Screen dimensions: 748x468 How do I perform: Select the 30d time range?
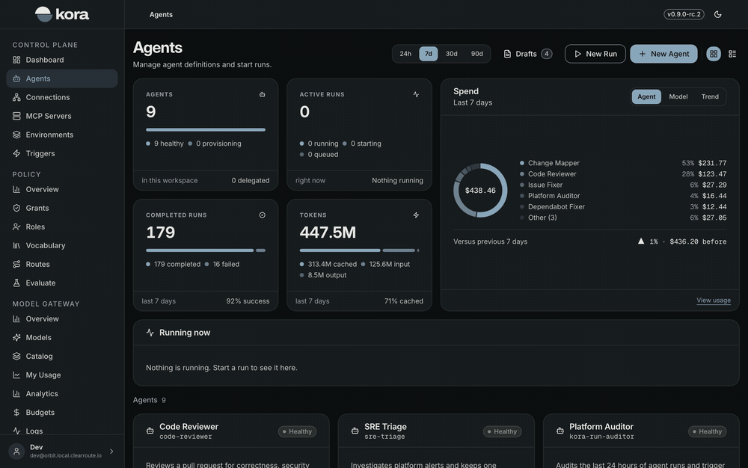point(451,54)
